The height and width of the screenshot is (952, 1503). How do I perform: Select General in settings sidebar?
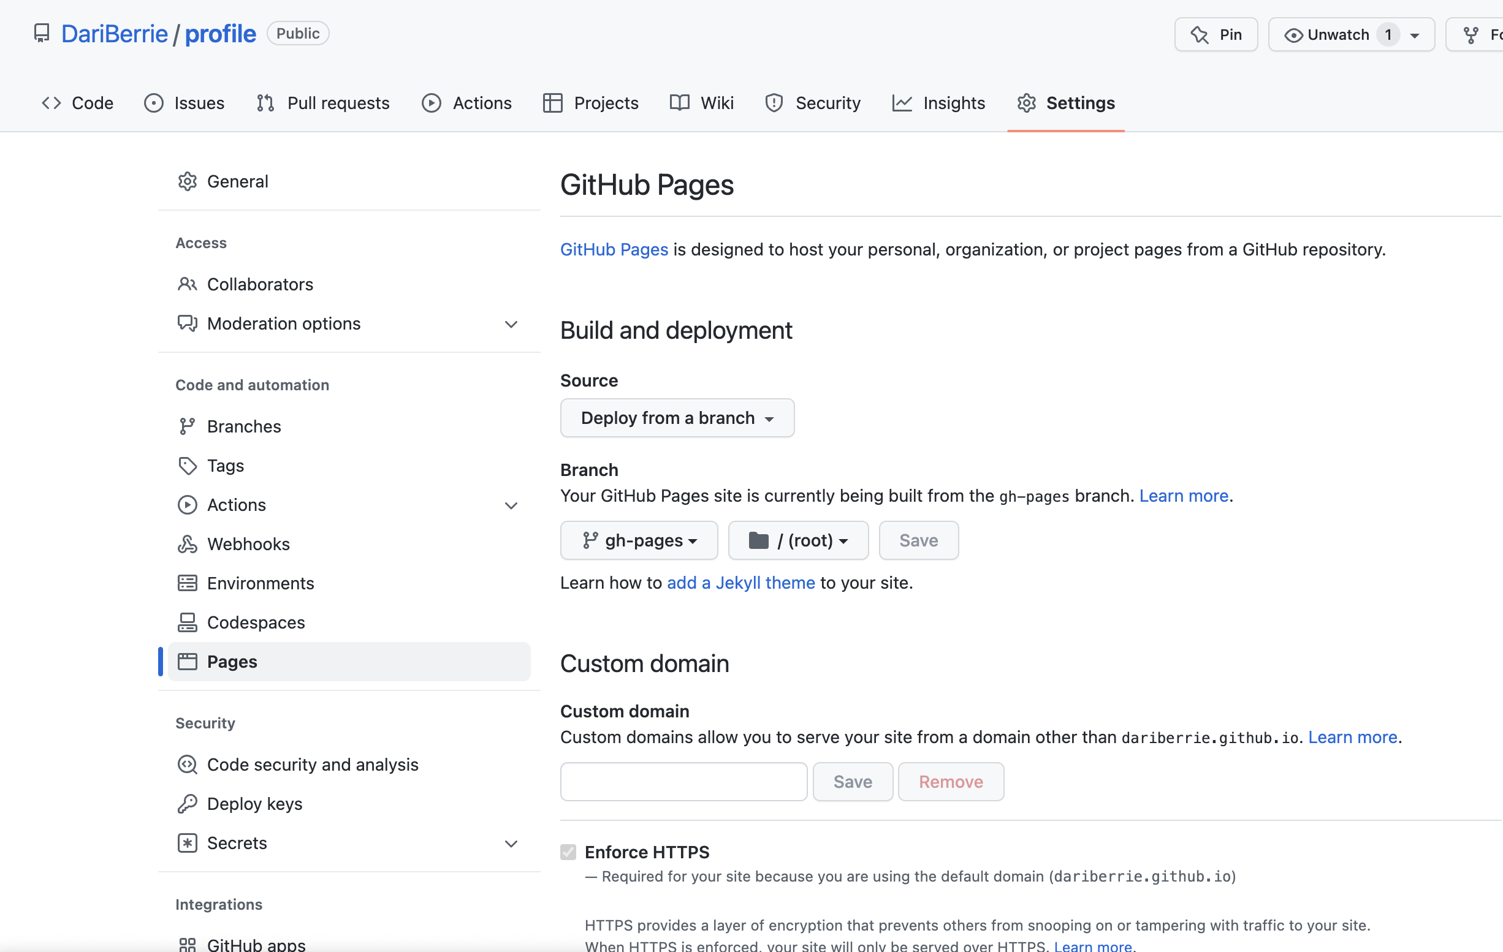coord(349,181)
